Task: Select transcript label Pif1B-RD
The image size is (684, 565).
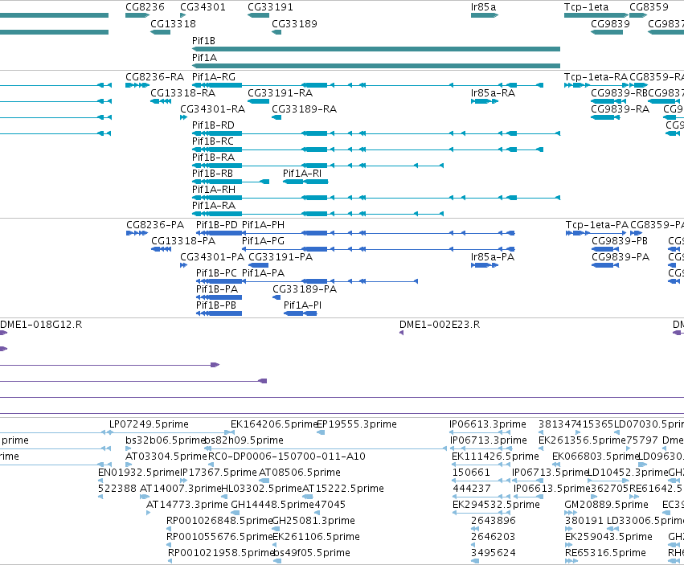Action: click(213, 125)
